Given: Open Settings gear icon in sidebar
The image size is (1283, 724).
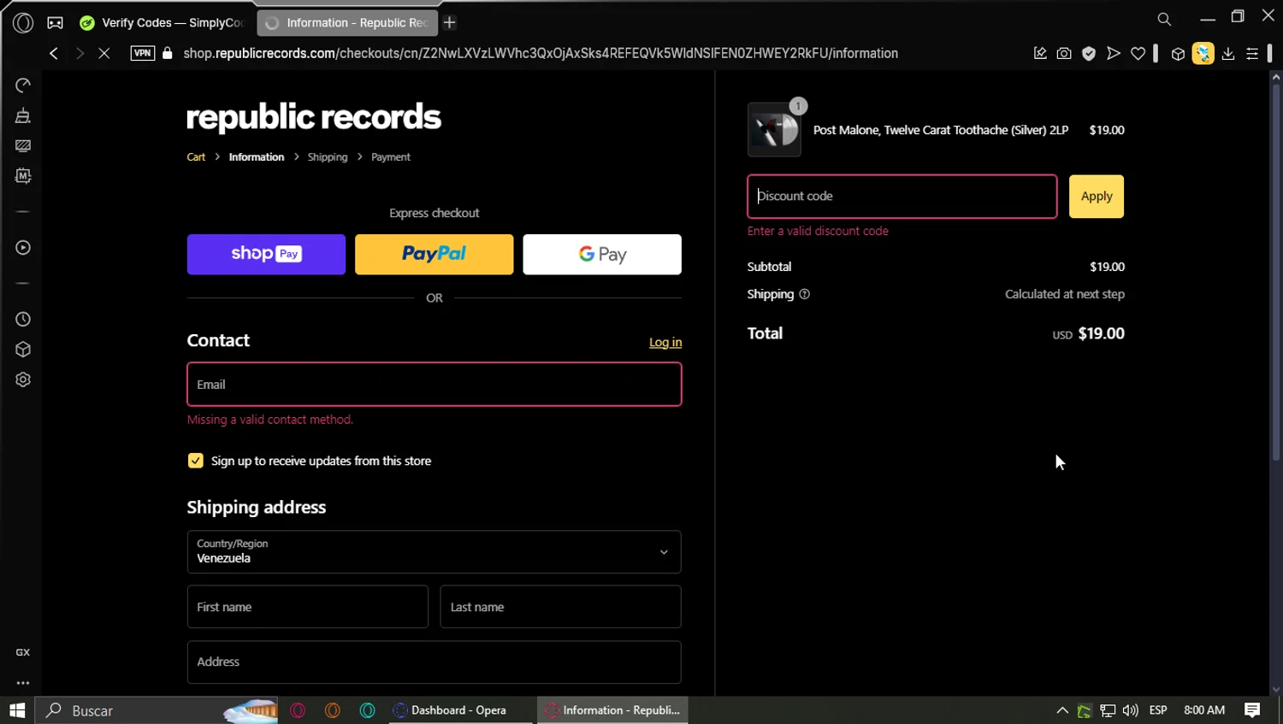Looking at the screenshot, I should [x=23, y=380].
